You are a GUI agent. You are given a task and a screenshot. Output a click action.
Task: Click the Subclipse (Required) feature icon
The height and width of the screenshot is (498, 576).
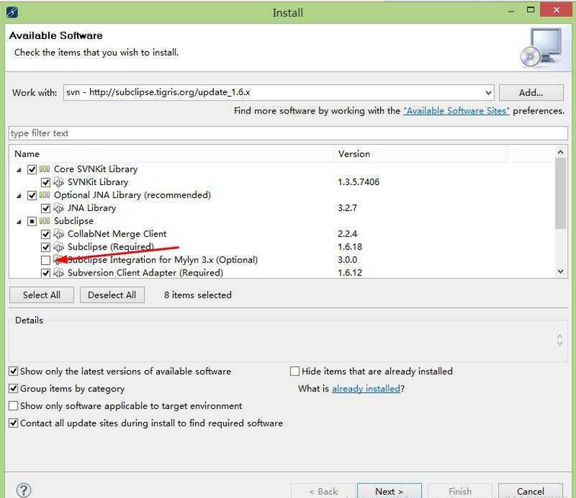59,247
